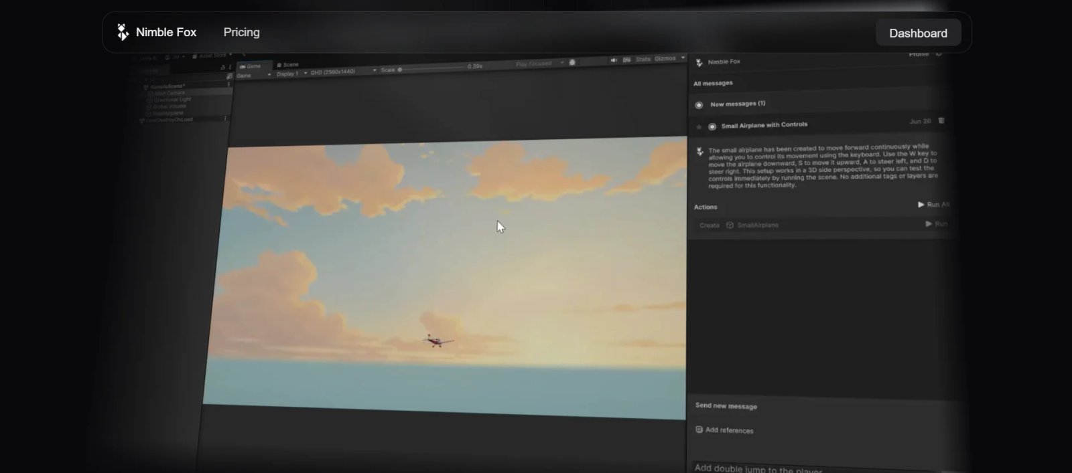1072x473 pixels.
Task: Click the Actions section label
Action: (706, 207)
